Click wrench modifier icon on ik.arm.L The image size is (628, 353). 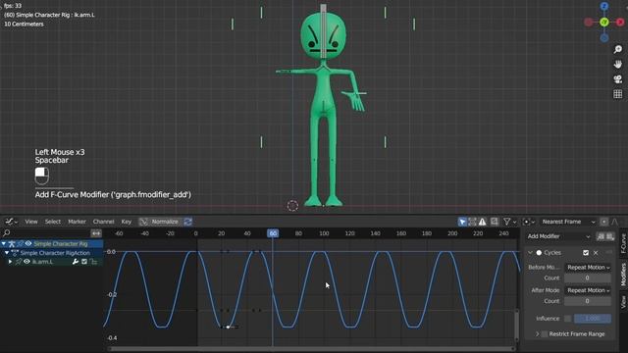[x=75, y=262]
